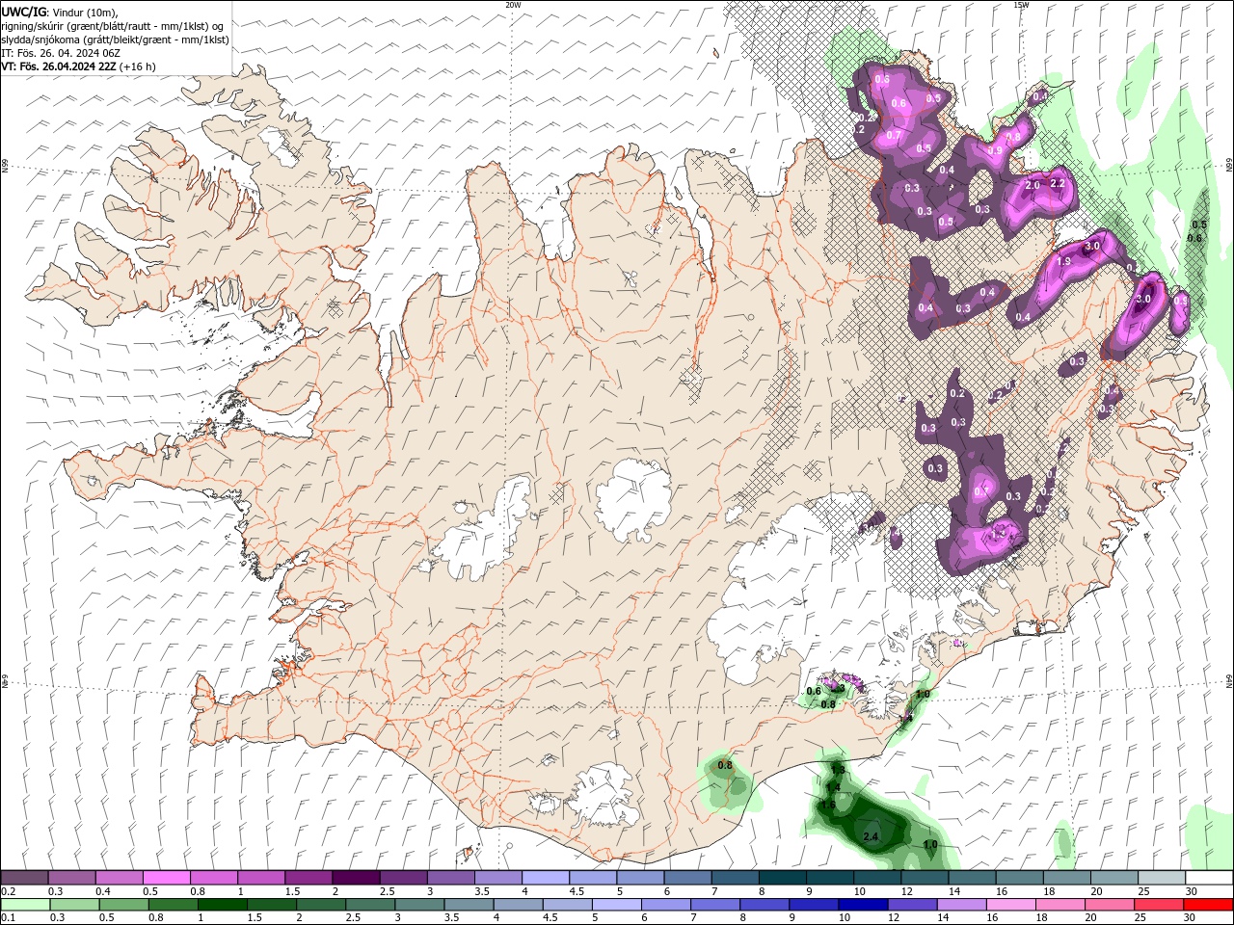Select lower legend row bright red swatch at 30
The width and height of the screenshot is (1234, 925).
(x=1207, y=905)
